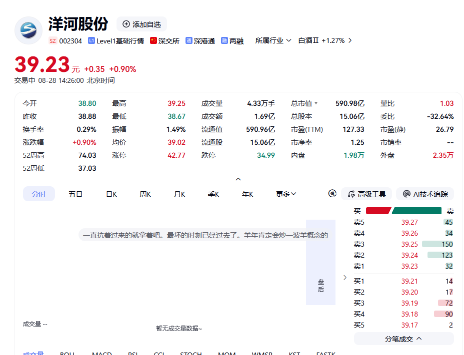Click the 深港通 badge icon
Image resolution: width=464 pixels, height=355 pixels.
click(189, 40)
